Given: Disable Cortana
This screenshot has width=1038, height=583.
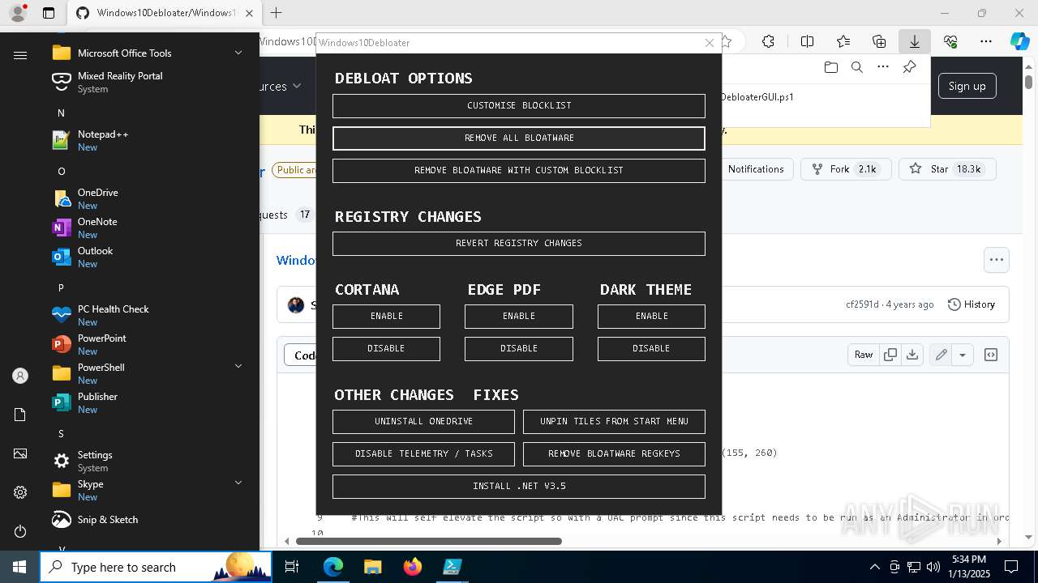Looking at the screenshot, I should [386, 349].
